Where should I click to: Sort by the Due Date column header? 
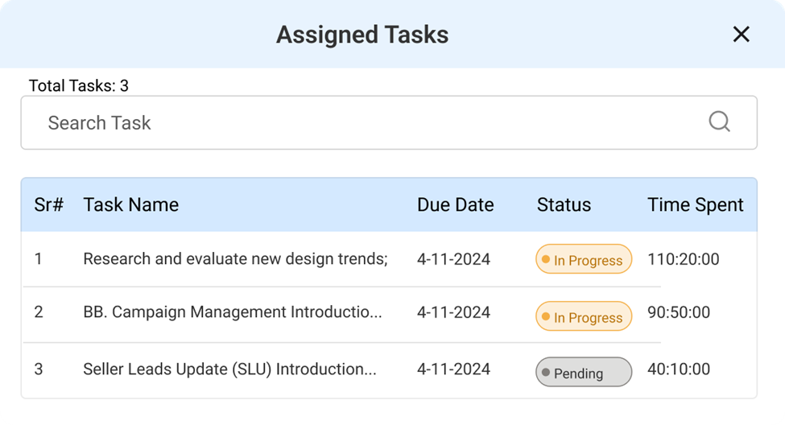(x=455, y=204)
